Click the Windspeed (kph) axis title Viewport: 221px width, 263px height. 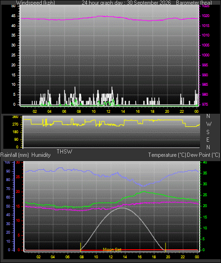pyautogui.click(x=36, y=3)
